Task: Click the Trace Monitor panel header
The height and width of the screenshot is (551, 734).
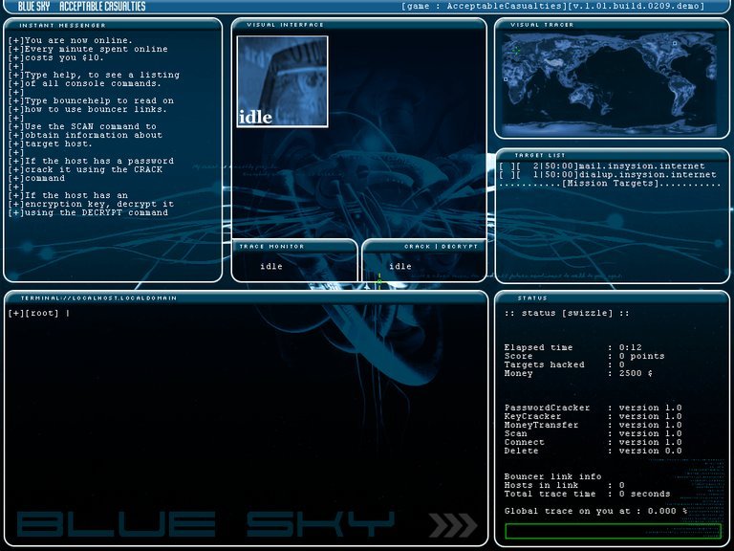Action: (270, 246)
